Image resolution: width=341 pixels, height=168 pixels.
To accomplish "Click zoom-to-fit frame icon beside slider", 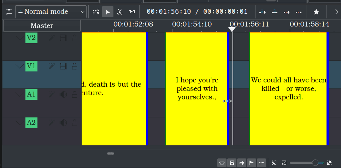I will pos(274,163).
